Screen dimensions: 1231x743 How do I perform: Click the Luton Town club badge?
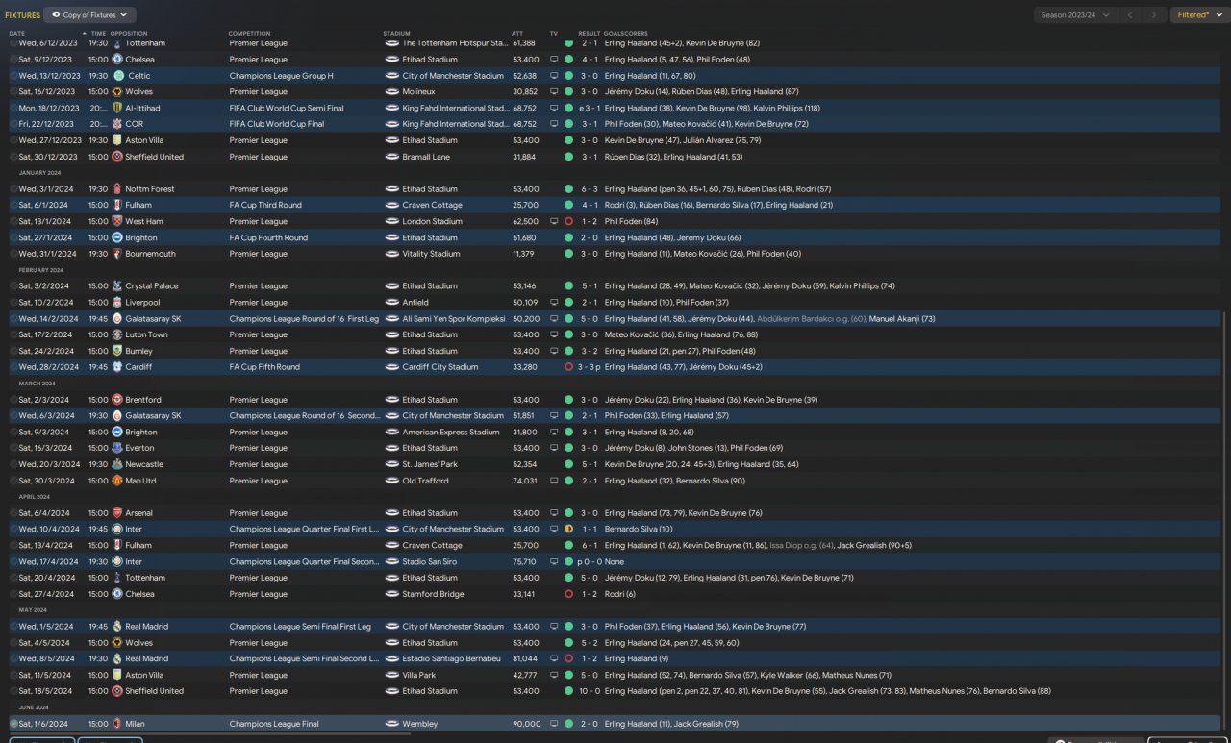pos(117,335)
